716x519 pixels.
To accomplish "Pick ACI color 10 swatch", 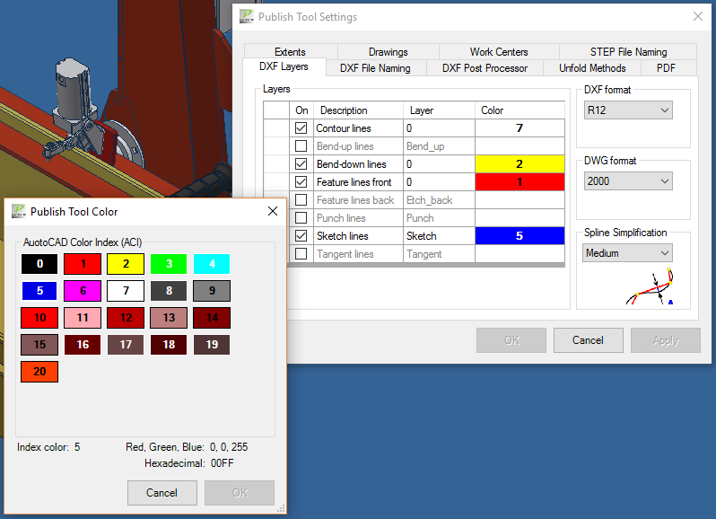I will click(39, 318).
